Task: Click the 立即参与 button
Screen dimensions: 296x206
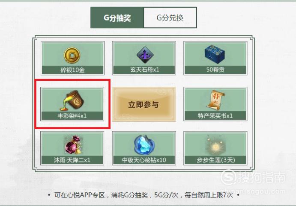Action: pos(144,104)
